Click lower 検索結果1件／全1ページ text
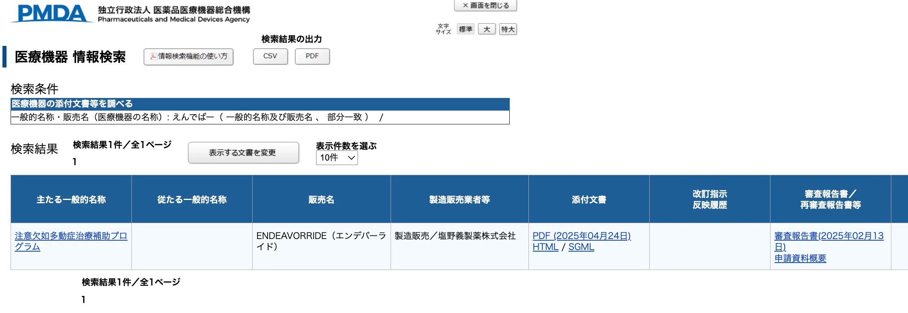Screen dimensions: 908x313 pos(131,282)
